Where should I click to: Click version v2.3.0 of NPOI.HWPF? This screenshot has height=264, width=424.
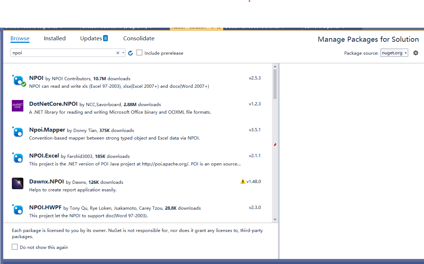[x=255, y=208]
